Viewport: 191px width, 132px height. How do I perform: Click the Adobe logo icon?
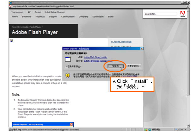click(x=183, y=13)
